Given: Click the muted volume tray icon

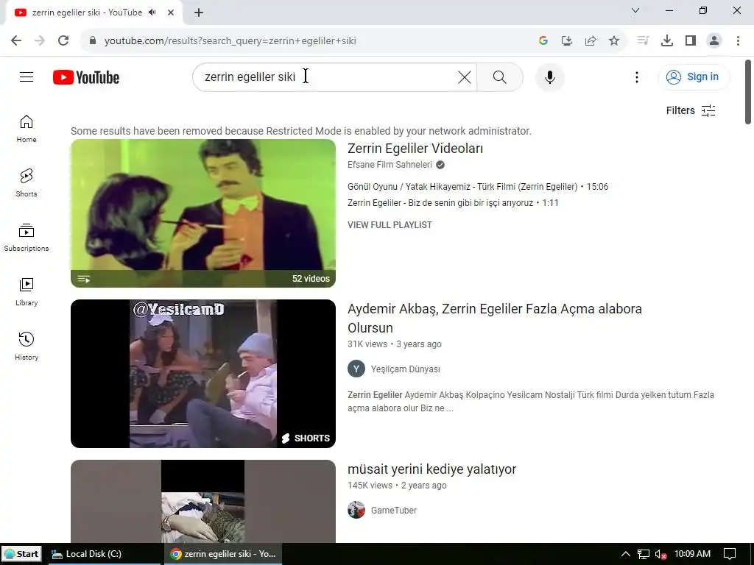Looking at the screenshot, I should point(661,554).
